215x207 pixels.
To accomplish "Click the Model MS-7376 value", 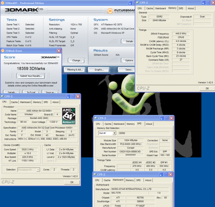I will pyautogui.click(x=129, y=193).
